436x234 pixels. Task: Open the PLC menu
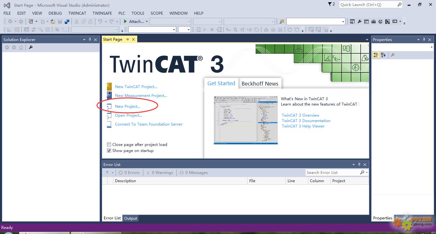pos(122,13)
